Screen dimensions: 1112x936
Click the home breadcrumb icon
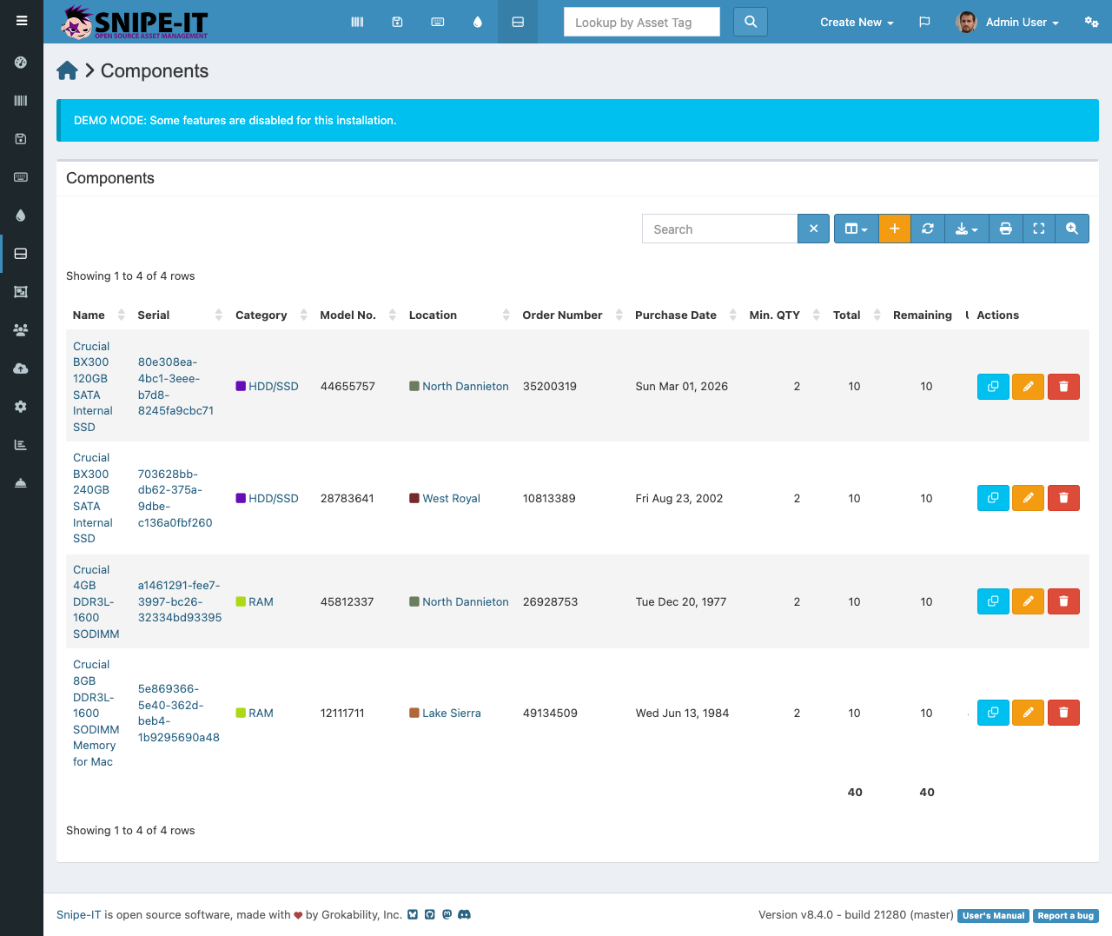click(67, 70)
